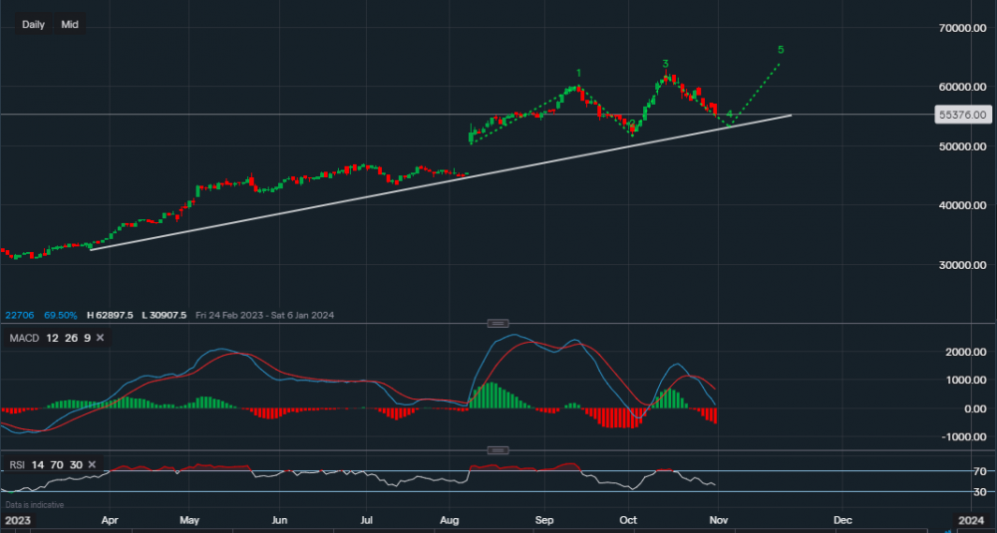The image size is (997, 533).
Task: Click the RSI panel resize handle
Action: [498, 449]
